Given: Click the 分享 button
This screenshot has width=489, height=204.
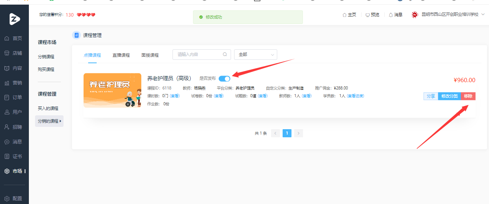Looking at the screenshot, I should click(x=431, y=96).
